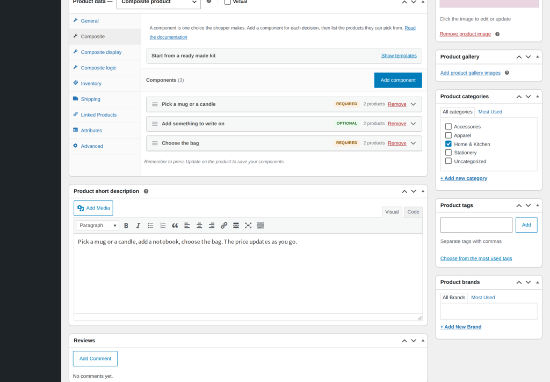
Task: Collapse the Product brands panel
Action: click(x=537, y=283)
